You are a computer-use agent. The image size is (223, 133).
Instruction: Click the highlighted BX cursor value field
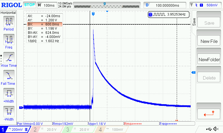point(45,24)
